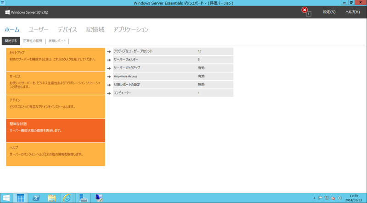Switch to the アプリケーション main tab
The width and height of the screenshot is (367, 203).
[131, 30]
